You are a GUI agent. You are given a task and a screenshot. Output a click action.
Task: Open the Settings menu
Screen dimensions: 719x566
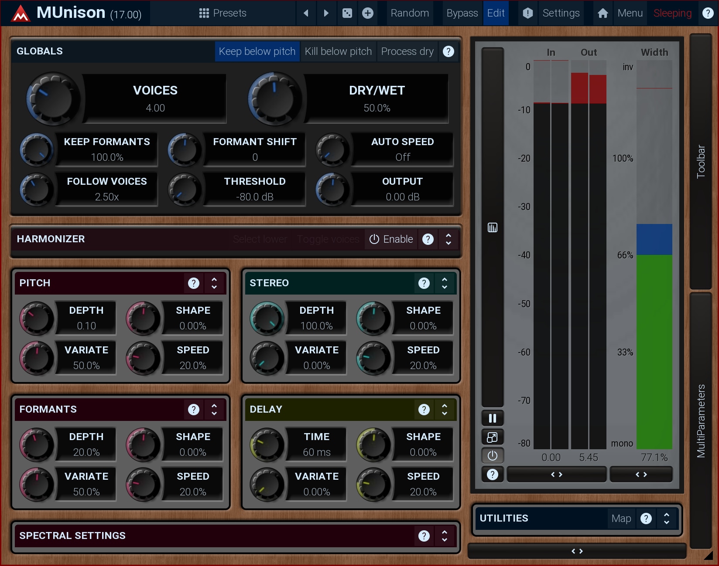point(561,13)
